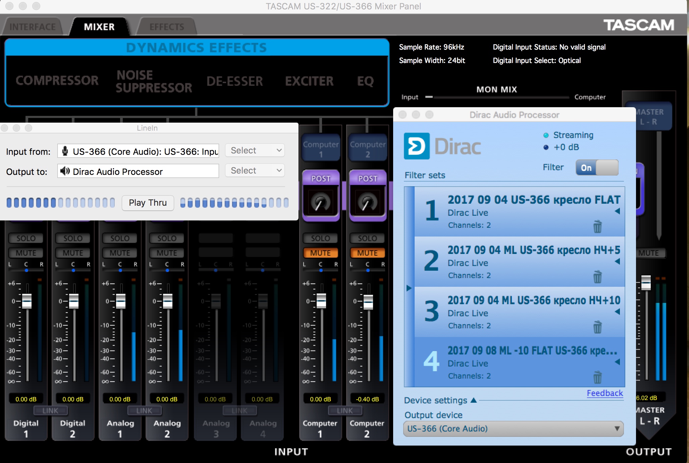
Task: Click trash icon for filter set 3
Action: [597, 327]
